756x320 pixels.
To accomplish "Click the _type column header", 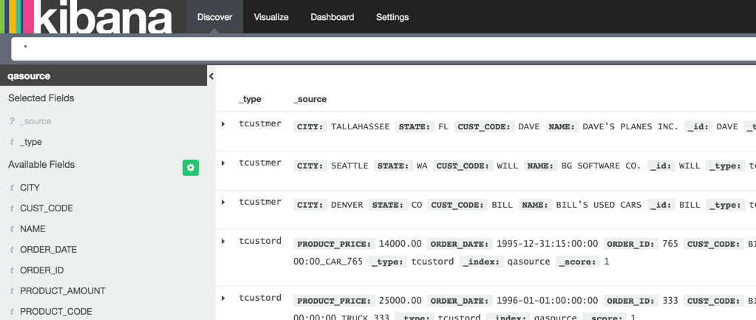I will (x=250, y=99).
